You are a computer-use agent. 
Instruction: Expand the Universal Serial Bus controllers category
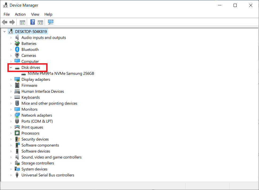[11, 175]
